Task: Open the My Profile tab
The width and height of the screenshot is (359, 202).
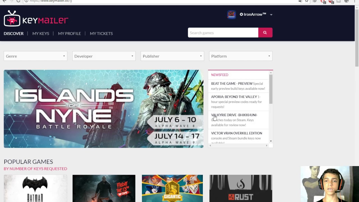Action: 69,33
